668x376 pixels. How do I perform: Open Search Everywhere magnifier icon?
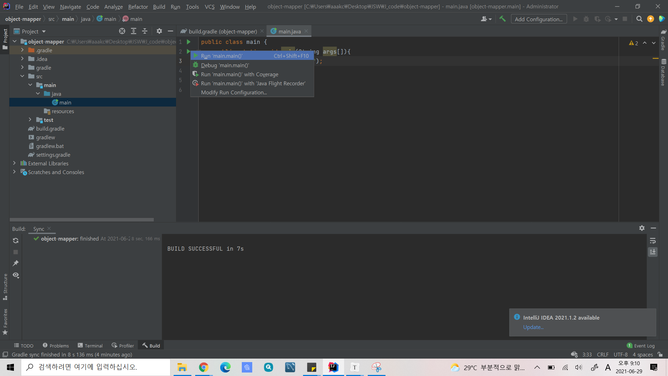[639, 19]
